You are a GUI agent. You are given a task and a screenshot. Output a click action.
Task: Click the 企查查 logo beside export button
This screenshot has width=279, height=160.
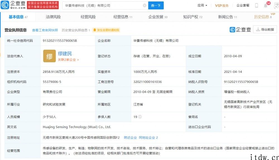240,30
